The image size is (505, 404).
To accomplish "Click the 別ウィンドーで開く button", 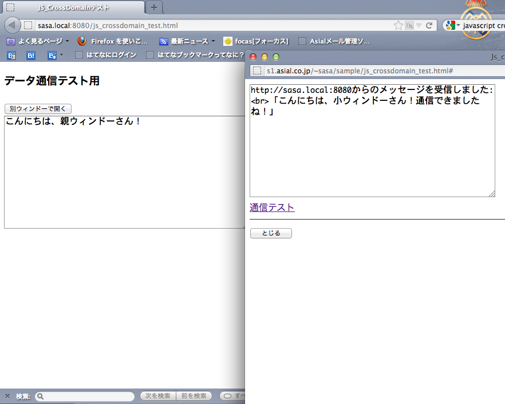I will [38, 109].
